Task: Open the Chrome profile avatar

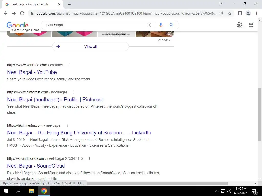Action: click(248, 13)
